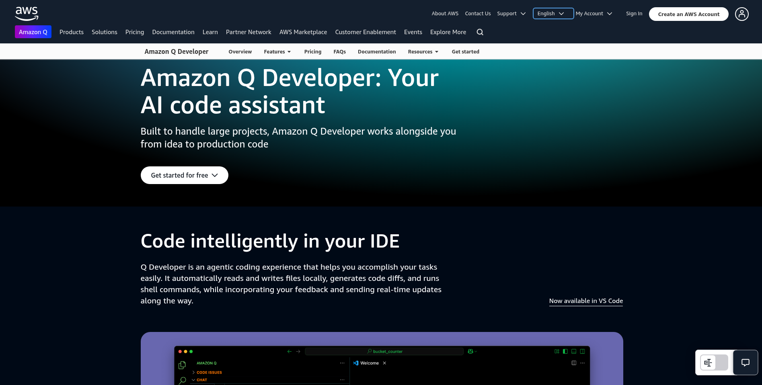Click the user account icon at top right

(x=741, y=14)
